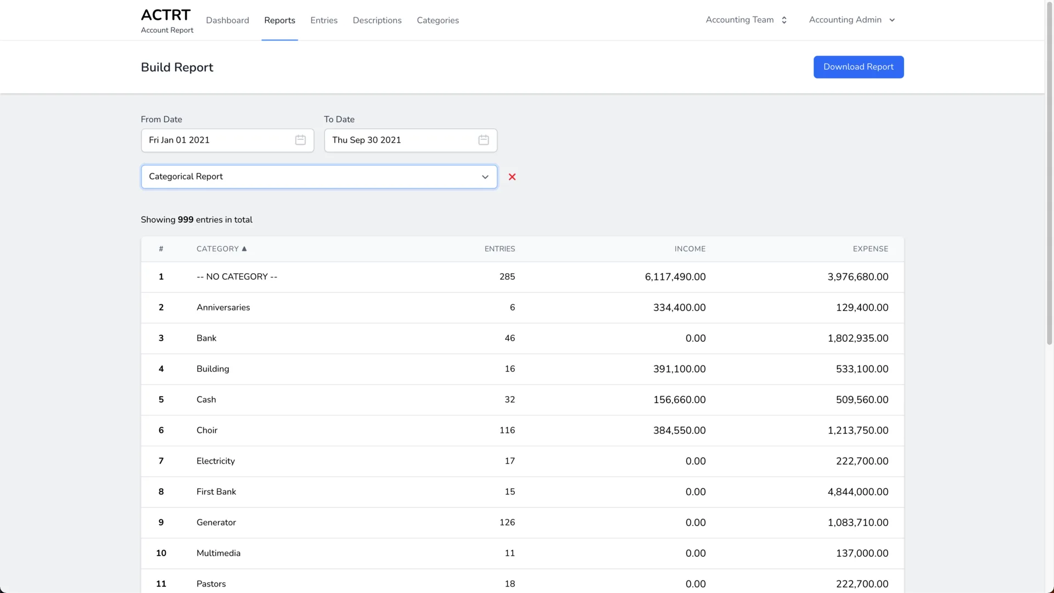Click Bank expense 1,802,935.00

[x=857, y=338]
